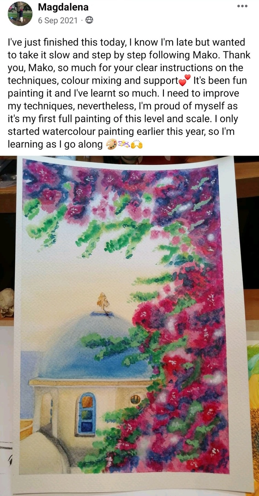Open the watercolour painting photo full screen
This screenshot has width=259, height=496.
pyautogui.click(x=129, y=326)
